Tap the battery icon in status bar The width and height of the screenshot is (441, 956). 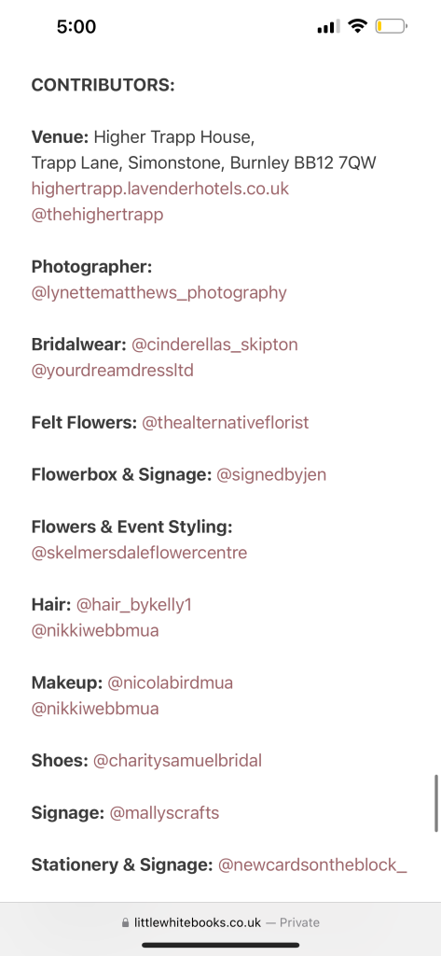point(392,26)
